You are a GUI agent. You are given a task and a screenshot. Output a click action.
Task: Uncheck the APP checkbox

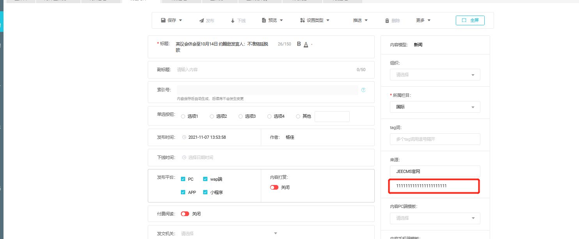click(x=183, y=192)
